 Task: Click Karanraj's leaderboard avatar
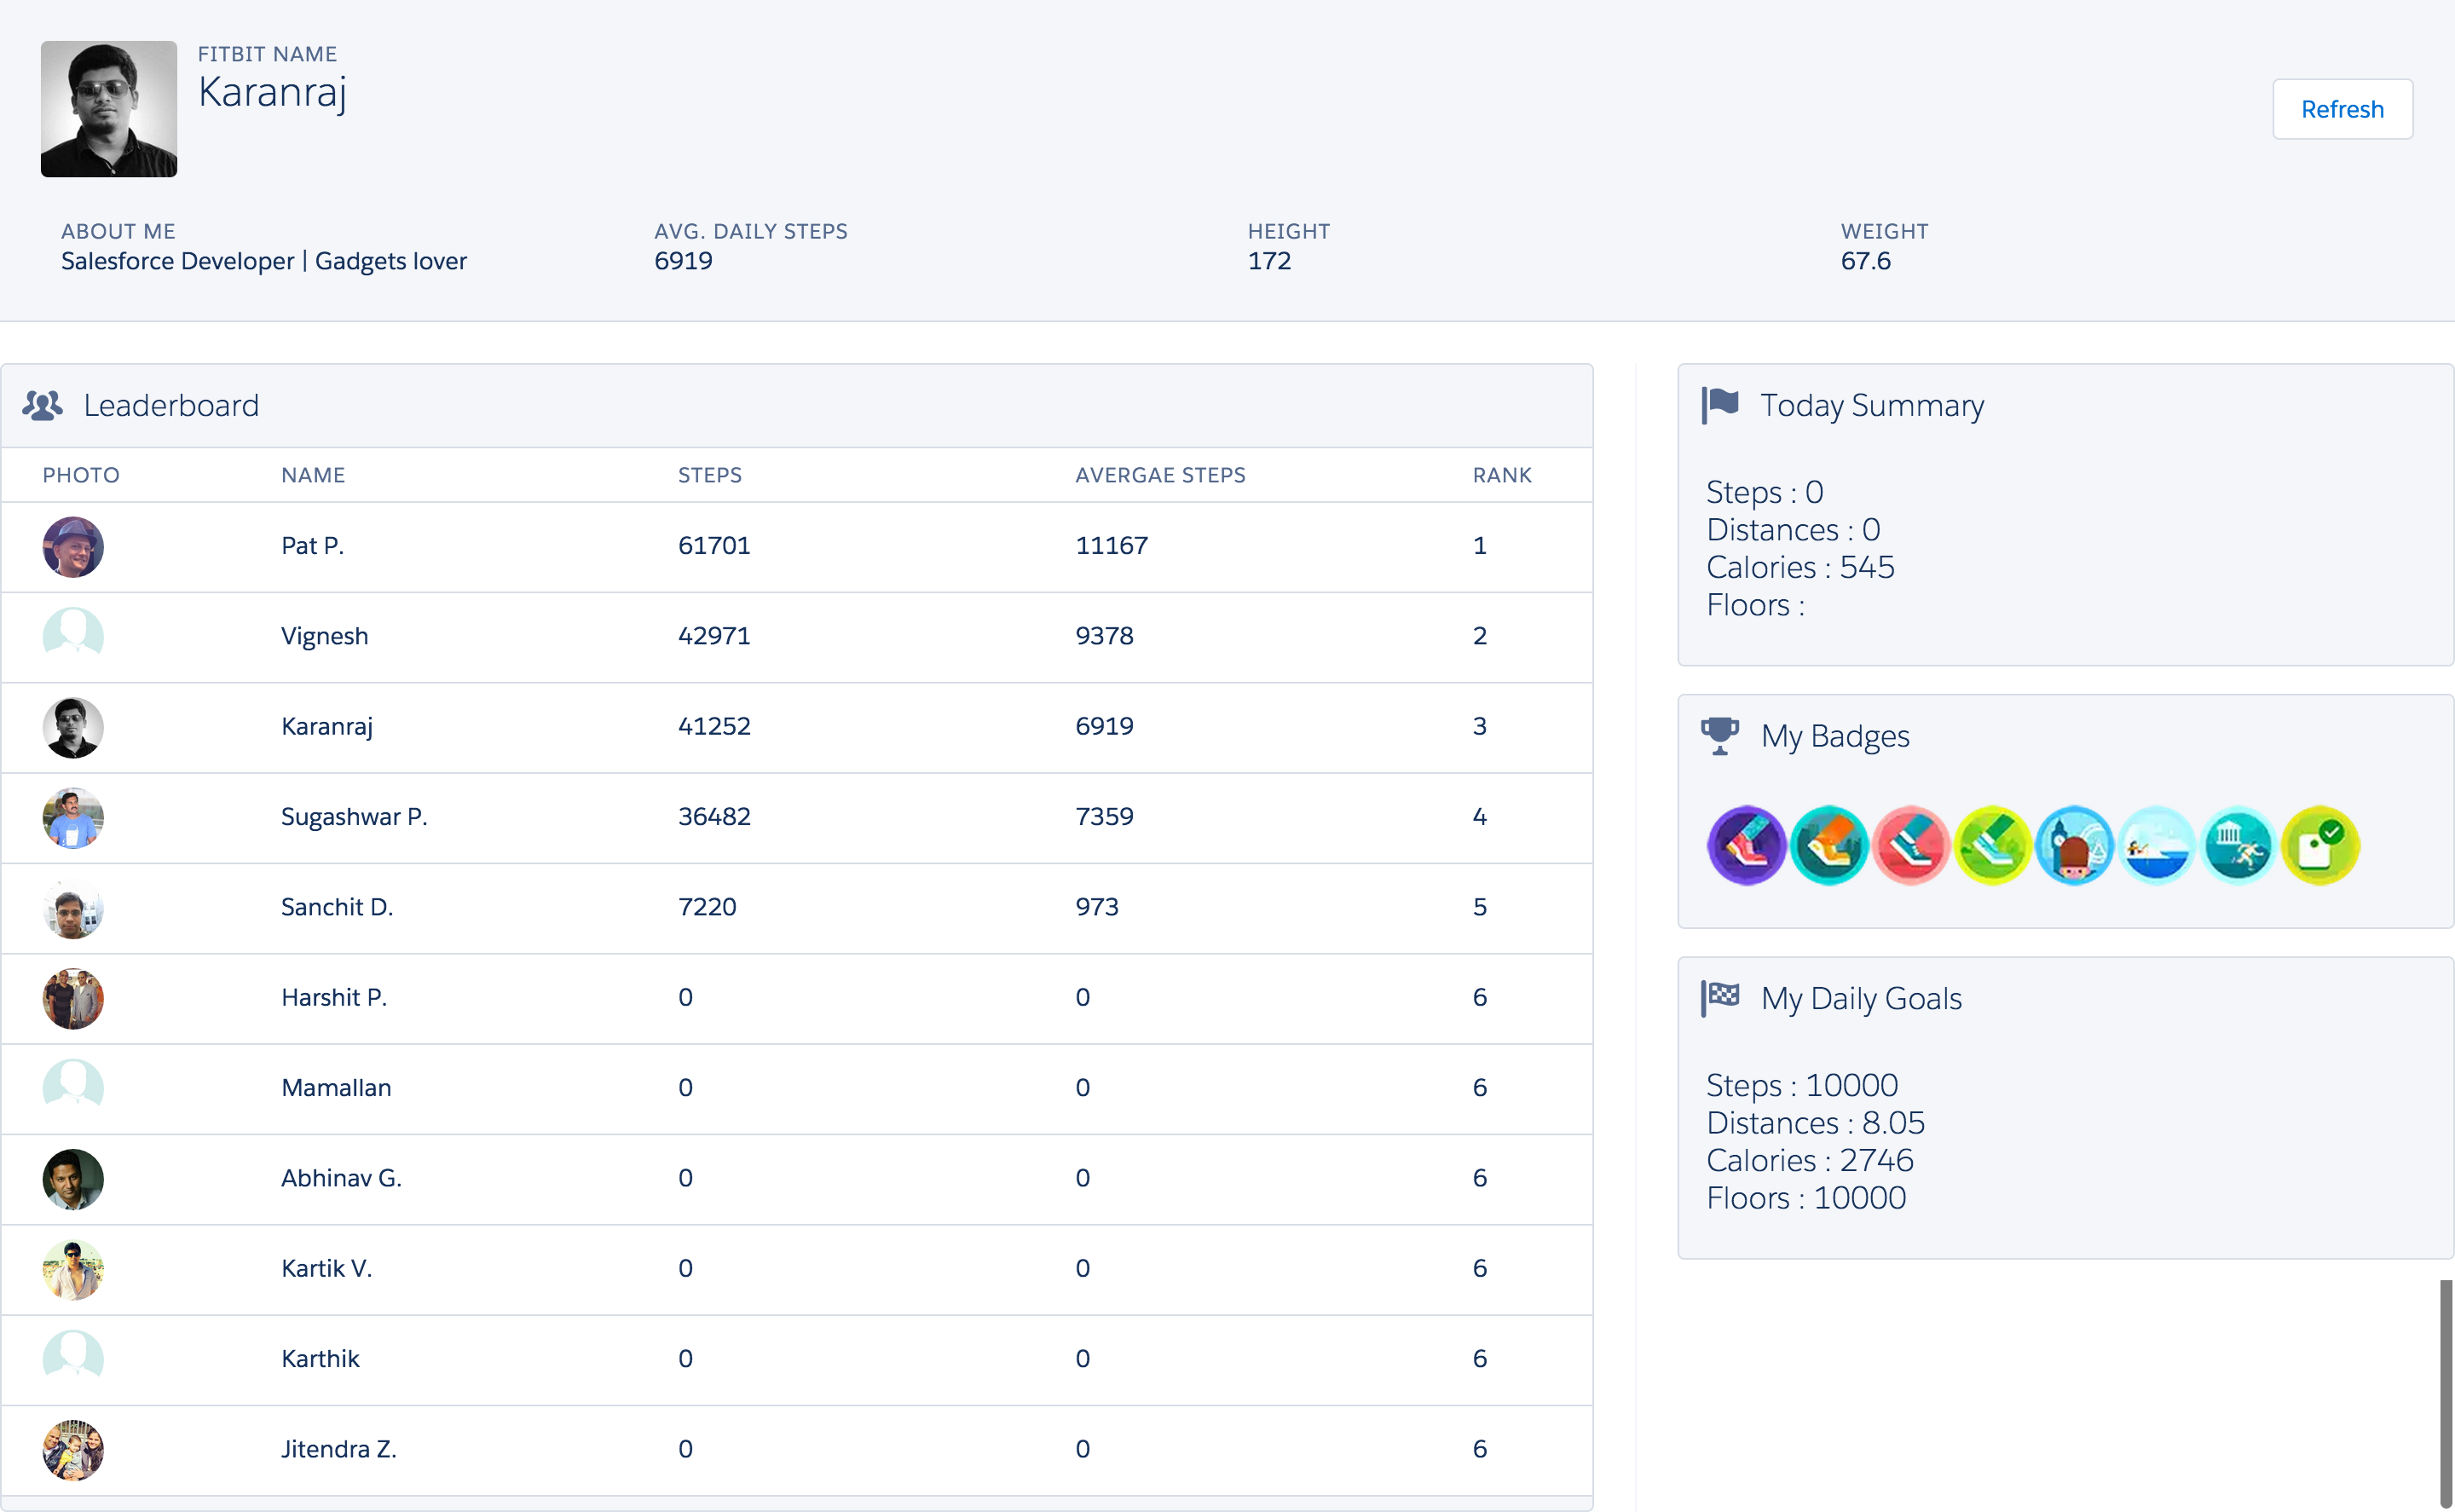click(x=73, y=727)
